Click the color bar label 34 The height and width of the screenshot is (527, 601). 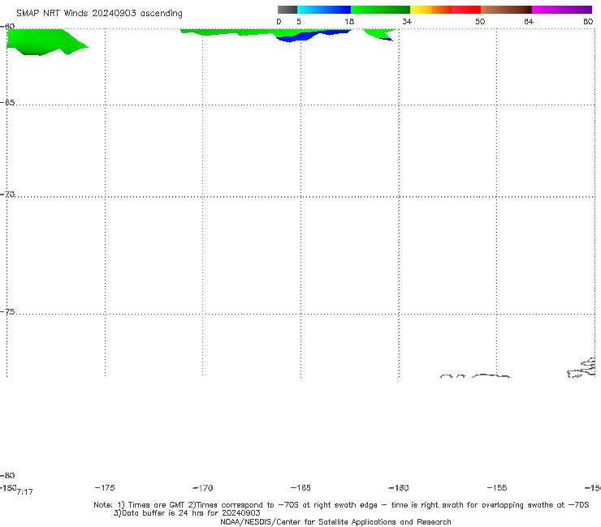pos(407,22)
